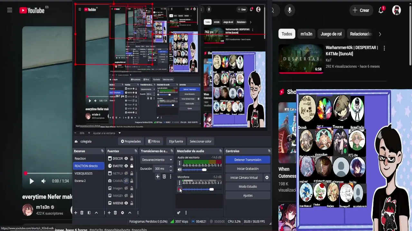The image size is (412, 231).
Task: Remove selected source with trash icon
Action: (115, 213)
